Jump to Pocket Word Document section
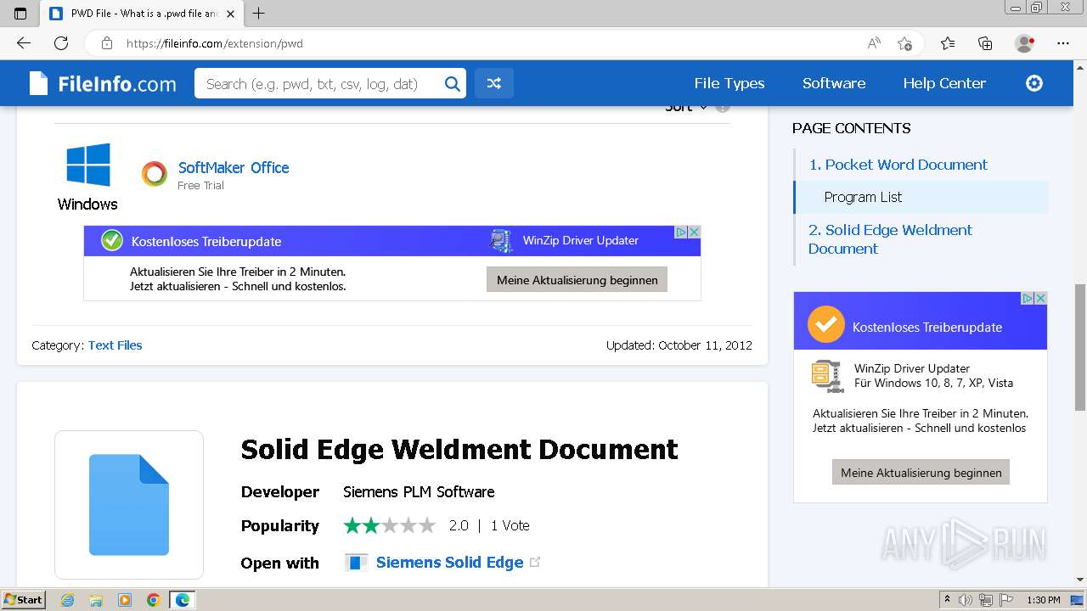Viewport: 1087px width, 611px height. 898,165
